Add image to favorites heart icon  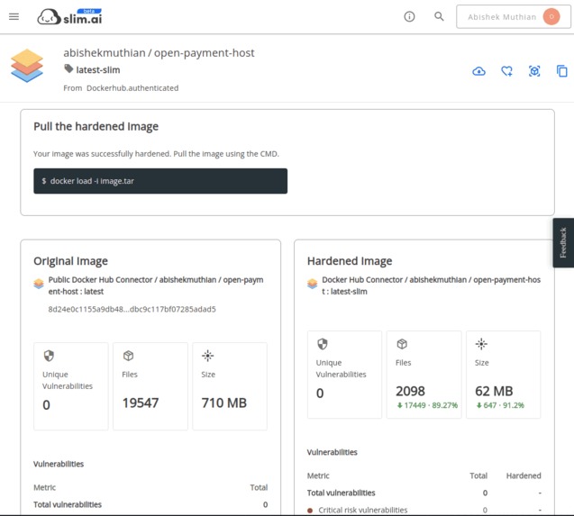(x=506, y=71)
